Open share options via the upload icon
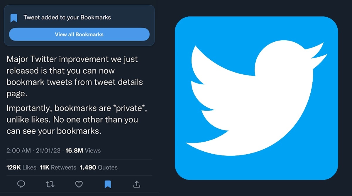Image resolution: width=352 pixels, height=196 pixels. coord(137,184)
